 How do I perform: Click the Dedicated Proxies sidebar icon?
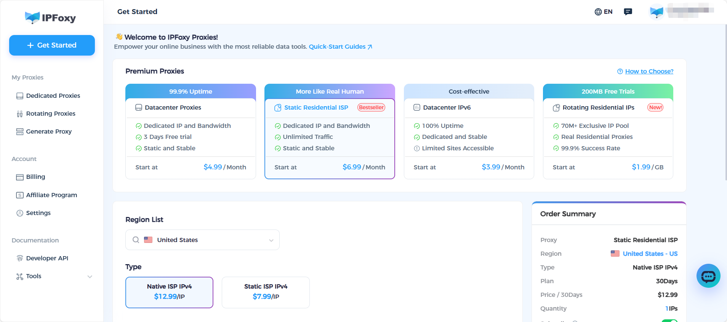(x=20, y=96)
